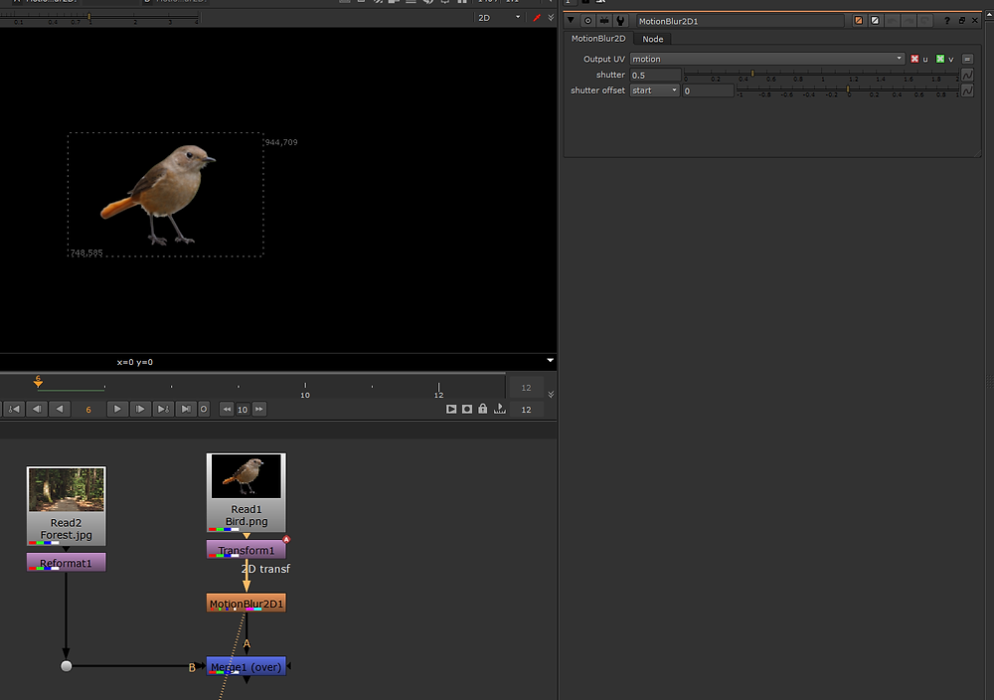994x700 pixels.
Task: Click the bird image in the viewer
Action: [158, 194]
